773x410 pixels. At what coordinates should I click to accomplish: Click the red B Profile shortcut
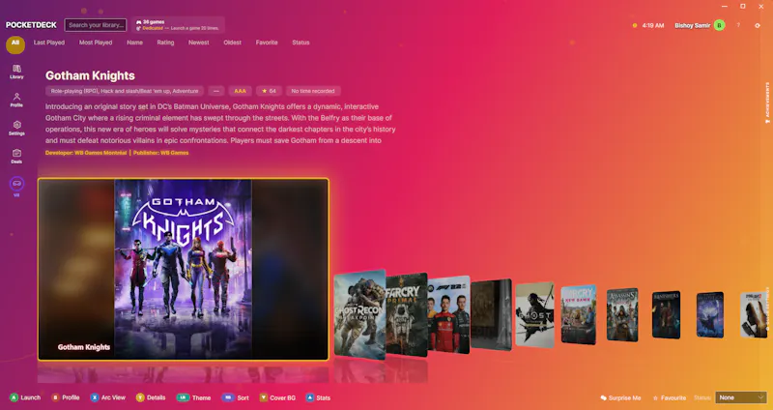pyautogui.click(x=66, y=397)
